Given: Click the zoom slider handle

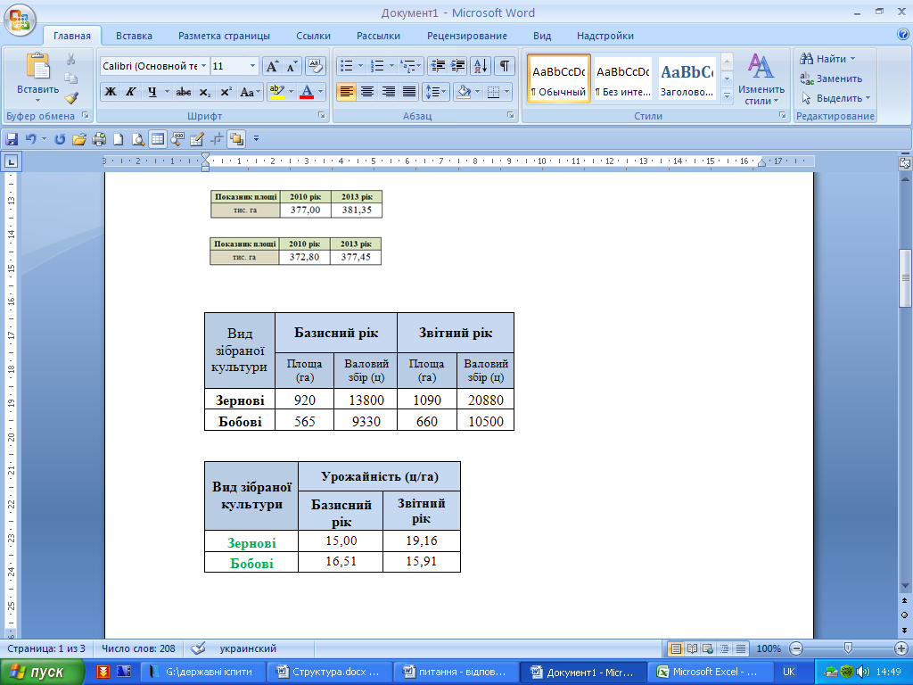Looking at the screenshot, I should click(848, 648).
